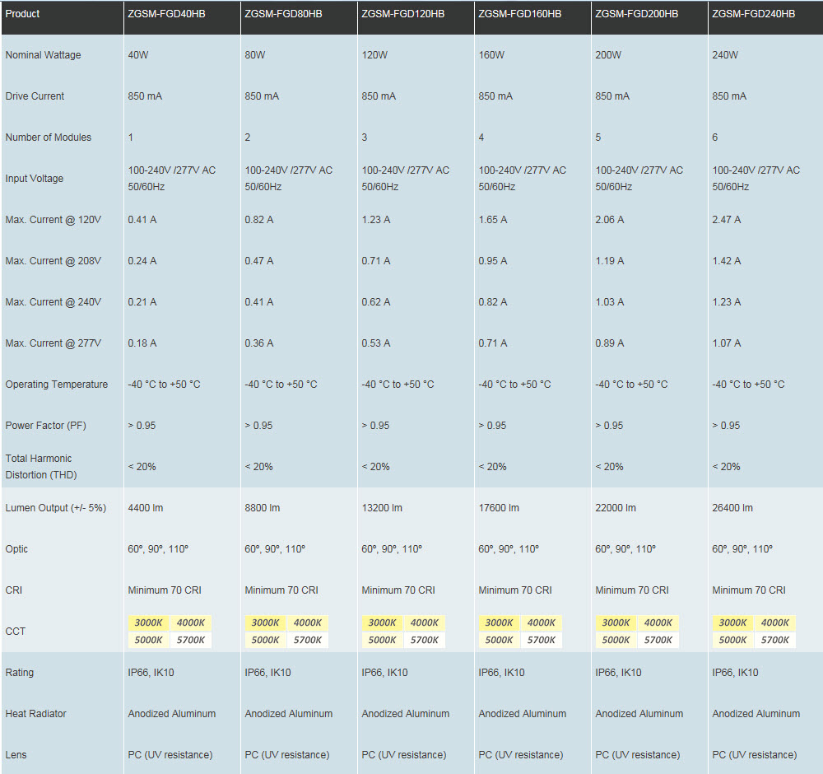Select the 2.47 A current value
Image resolution: width=823 pixels, height=774 pixels.
(727, 220)
